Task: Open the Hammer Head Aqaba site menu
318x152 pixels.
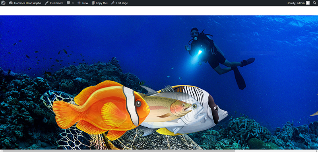Action: point(27,3)
